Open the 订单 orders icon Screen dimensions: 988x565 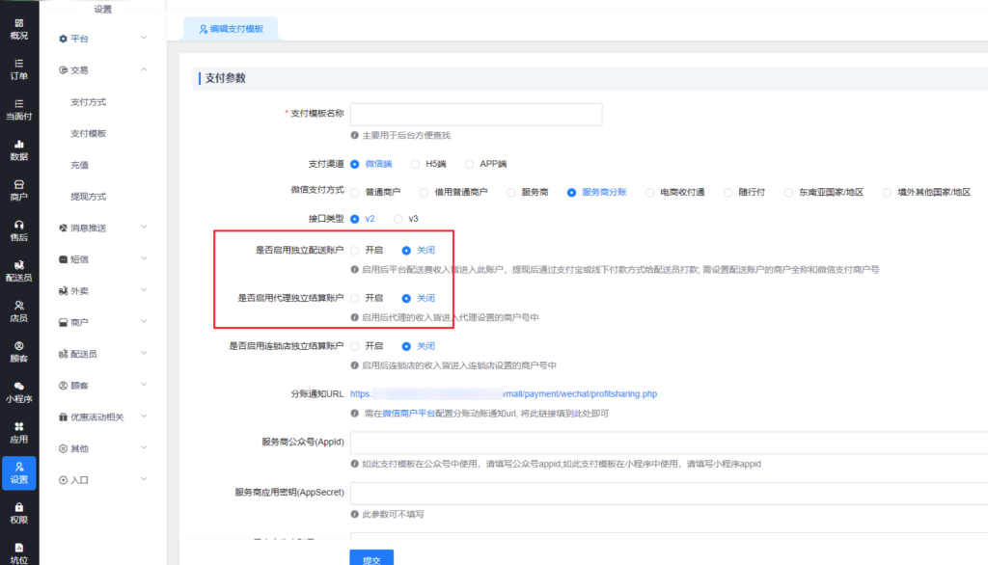(18, 63)
